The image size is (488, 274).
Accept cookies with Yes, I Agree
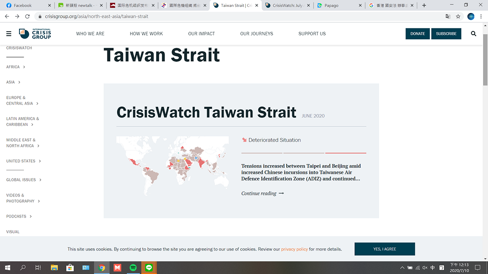(385, 249)
